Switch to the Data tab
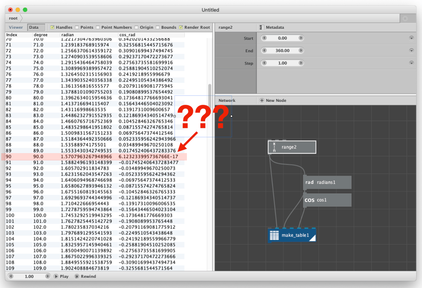The image size is (422, 288). [36, 27]
